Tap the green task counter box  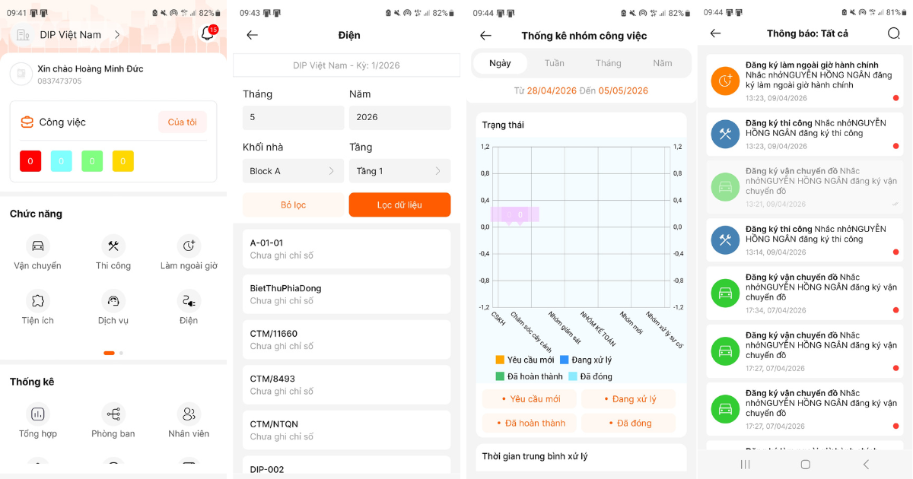pyautogui.click(x=92, y=161)
